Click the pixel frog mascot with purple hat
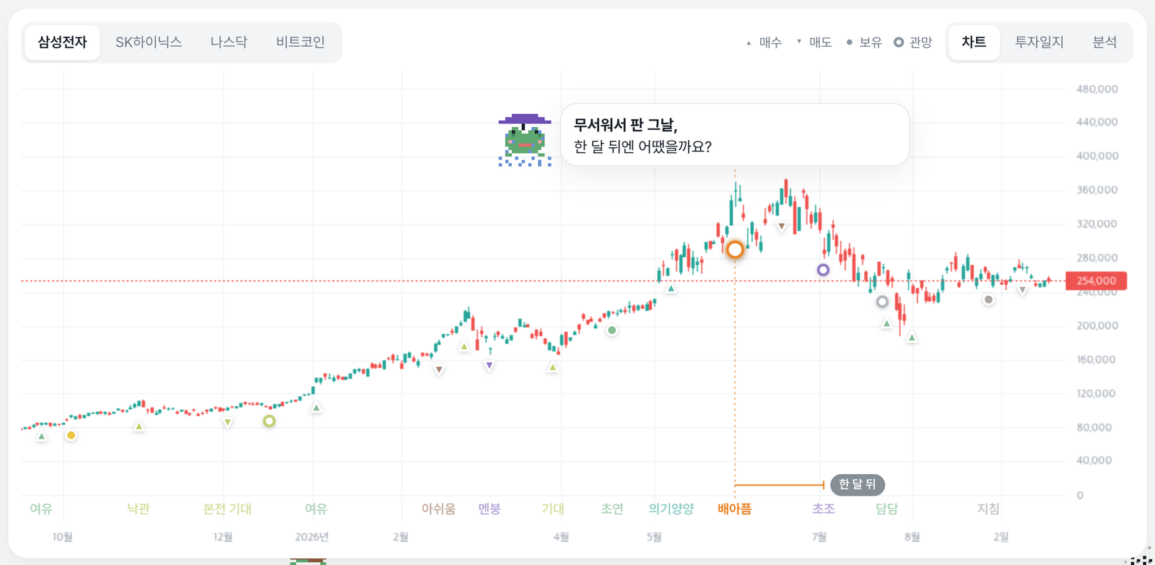The width and height of the screenshot is (1155, 565). click(x=525, y=140)
